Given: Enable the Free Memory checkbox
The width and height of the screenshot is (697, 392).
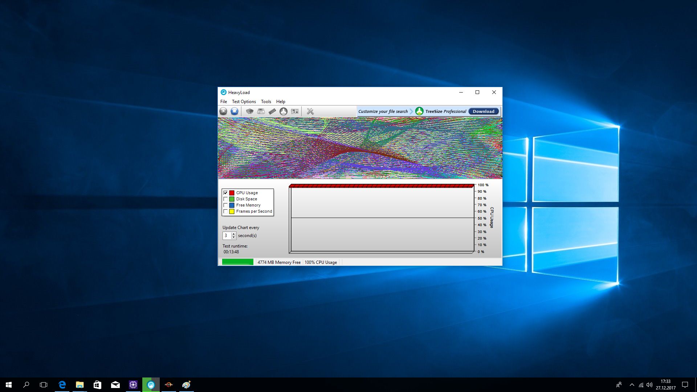Looking at the screenshot, I should pos(225,205).
